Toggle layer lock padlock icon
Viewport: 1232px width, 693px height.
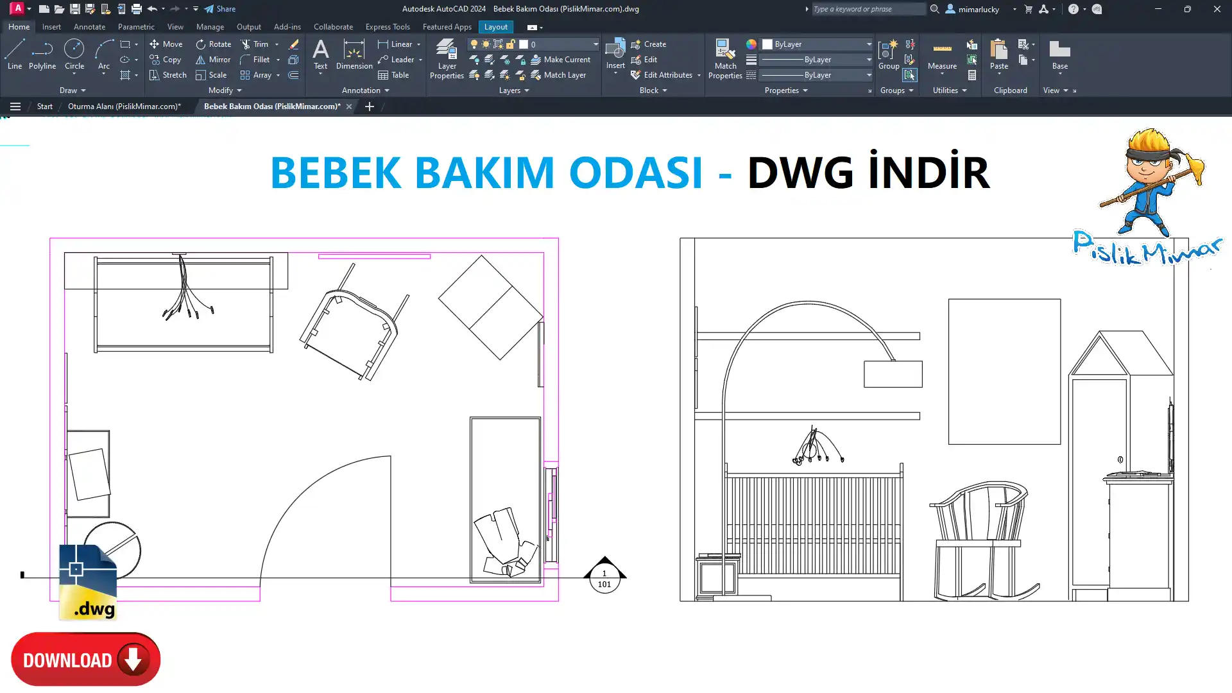(x=510, y=44)
